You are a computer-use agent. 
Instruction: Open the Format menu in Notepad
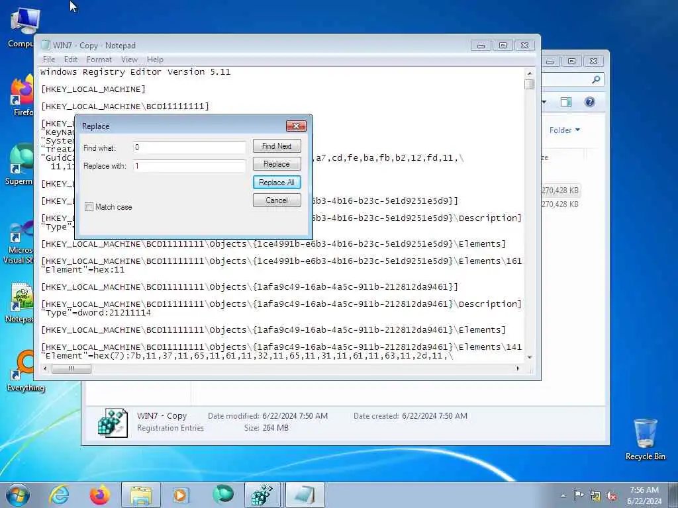click(x=99, y=60)
